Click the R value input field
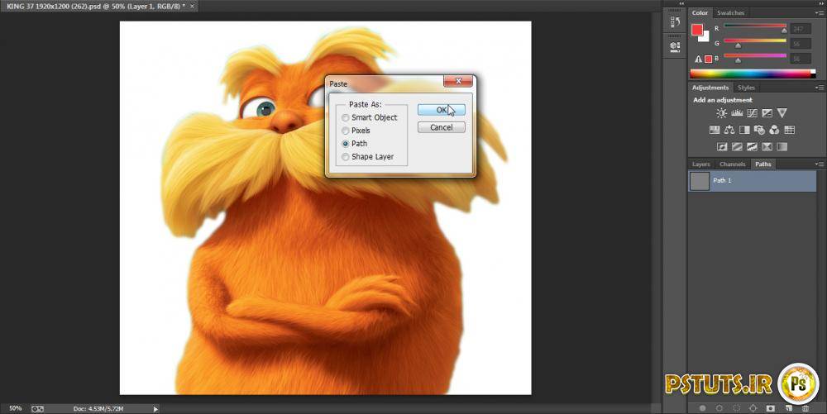Image resolution: width=827 pixels, height=414 pixels. (x=800, y=28)
